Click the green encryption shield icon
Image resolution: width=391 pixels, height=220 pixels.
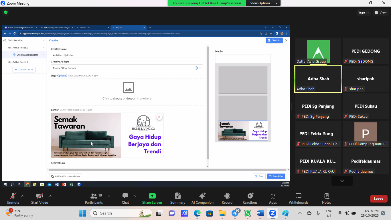(6, 12)
